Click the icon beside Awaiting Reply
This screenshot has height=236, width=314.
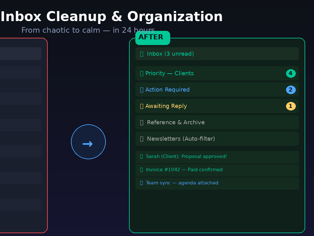tap(142, 106)
